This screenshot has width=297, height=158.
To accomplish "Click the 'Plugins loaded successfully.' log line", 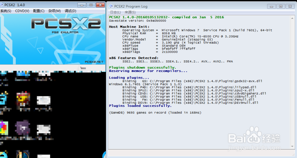I will click(x=140, y=106).
